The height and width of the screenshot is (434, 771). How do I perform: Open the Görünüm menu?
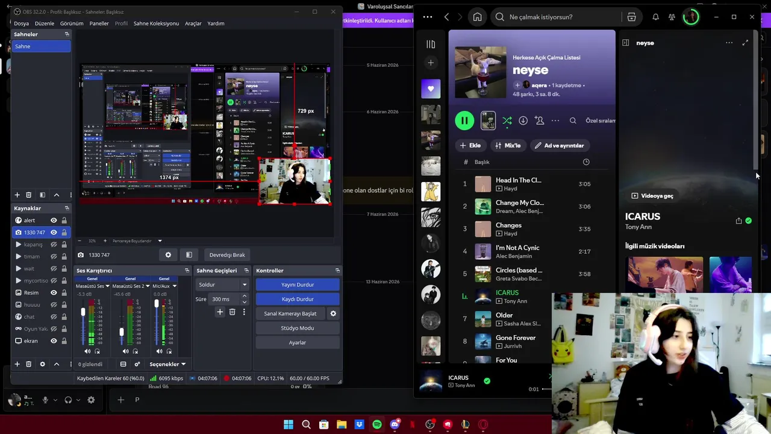[72, 24]
